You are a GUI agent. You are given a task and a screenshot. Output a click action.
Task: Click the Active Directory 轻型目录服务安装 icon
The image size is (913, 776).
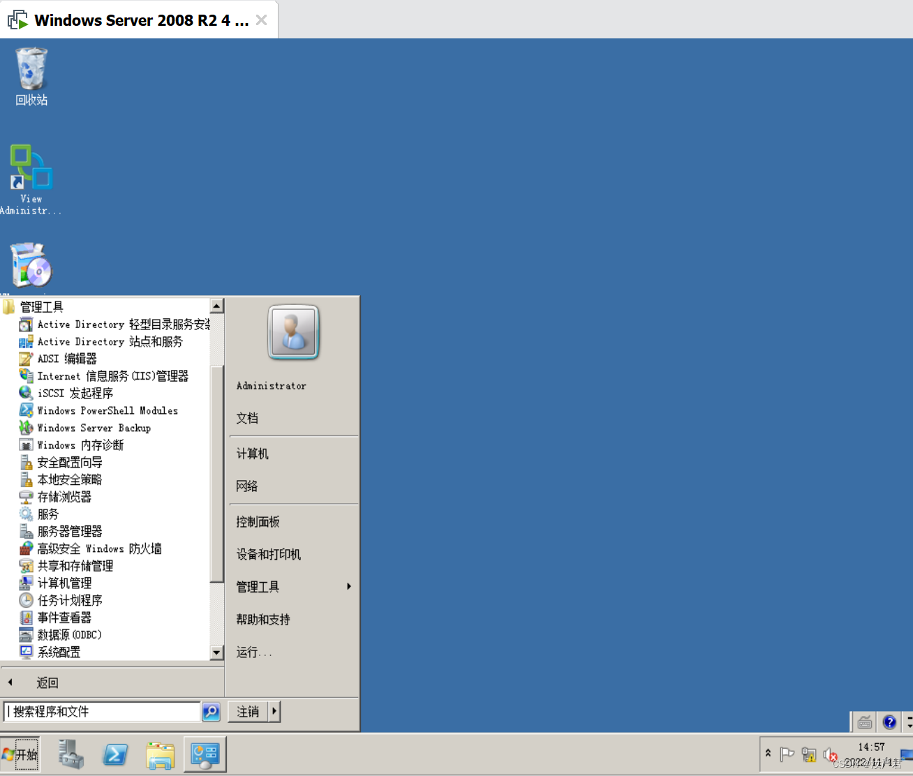pos(26,324)
